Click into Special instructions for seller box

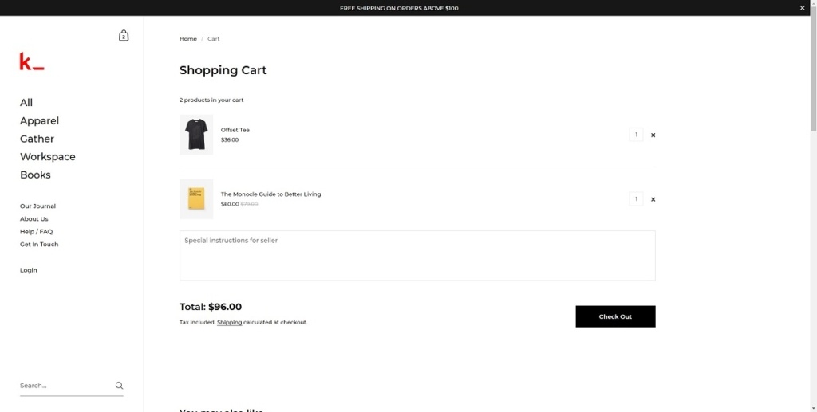coord(417,256)
